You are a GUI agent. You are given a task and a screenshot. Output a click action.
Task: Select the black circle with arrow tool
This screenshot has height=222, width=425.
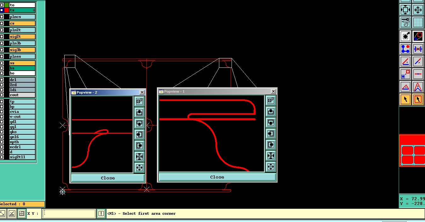[x=405, y=36]
